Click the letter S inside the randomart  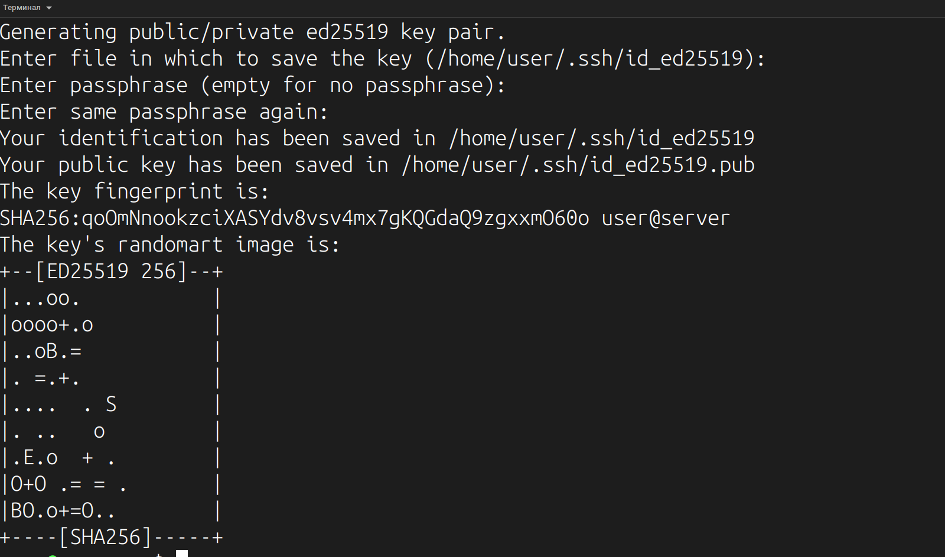tap(111, 405)
